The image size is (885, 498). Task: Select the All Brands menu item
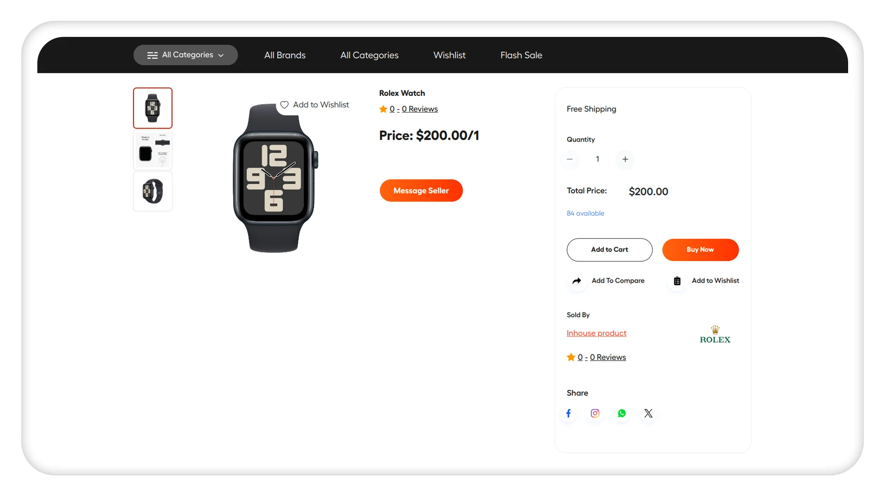(x=285, y=55)
